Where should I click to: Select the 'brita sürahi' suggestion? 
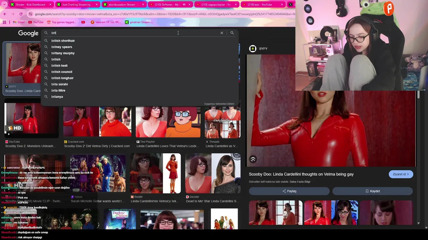(140, 84)
